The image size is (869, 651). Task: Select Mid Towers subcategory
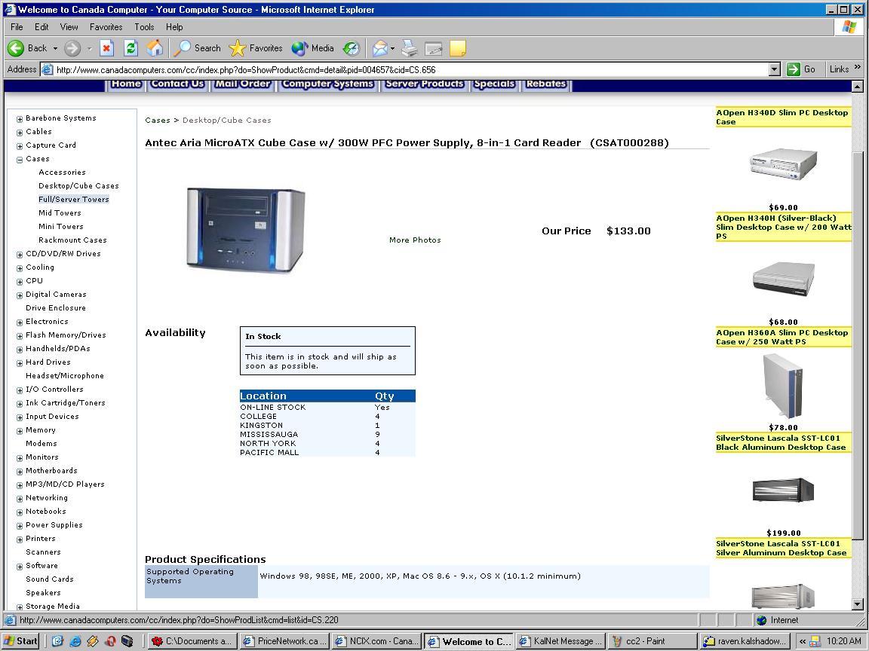[60, 212]
